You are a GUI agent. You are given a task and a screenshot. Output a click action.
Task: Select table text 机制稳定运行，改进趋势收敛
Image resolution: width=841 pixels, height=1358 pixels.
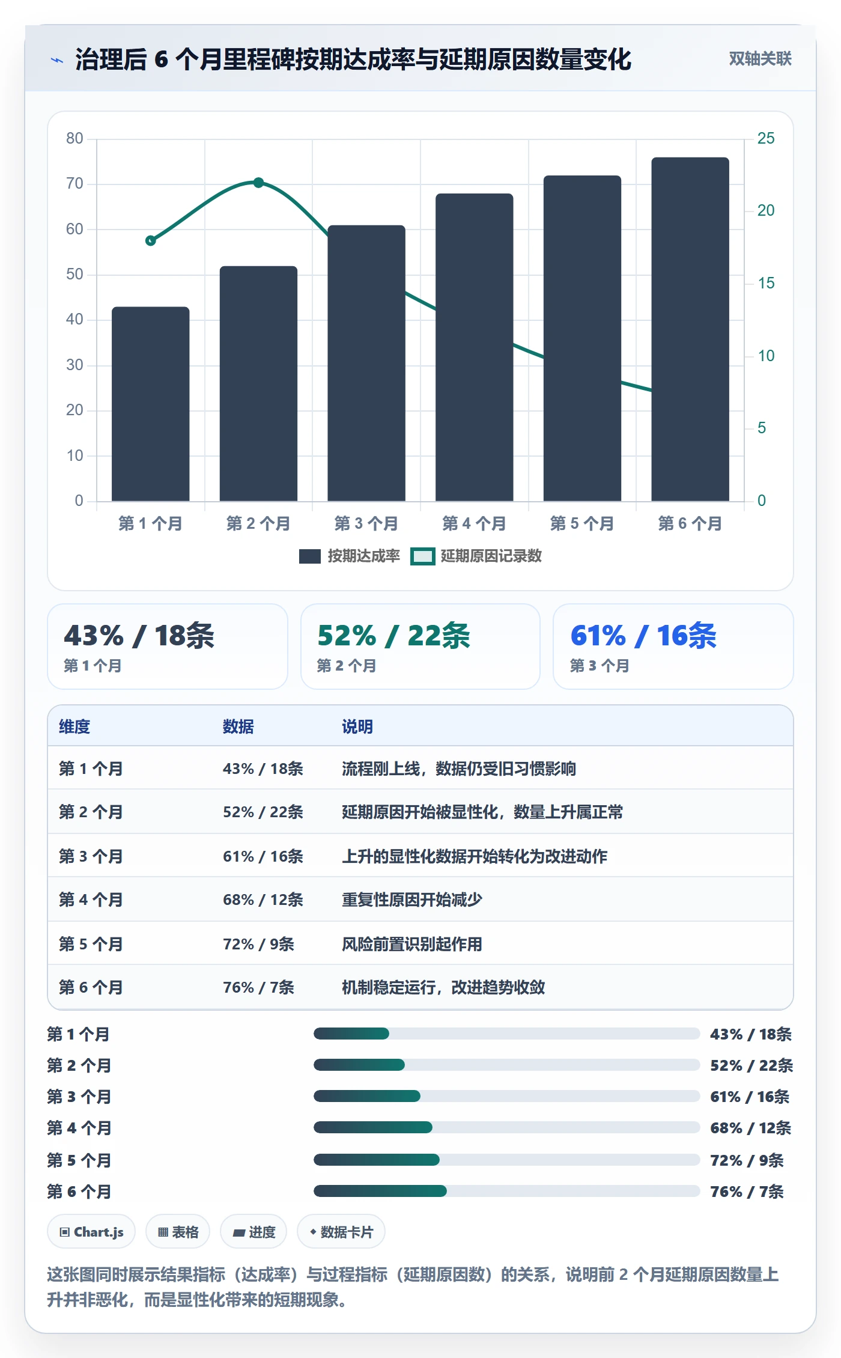point(443,987)
